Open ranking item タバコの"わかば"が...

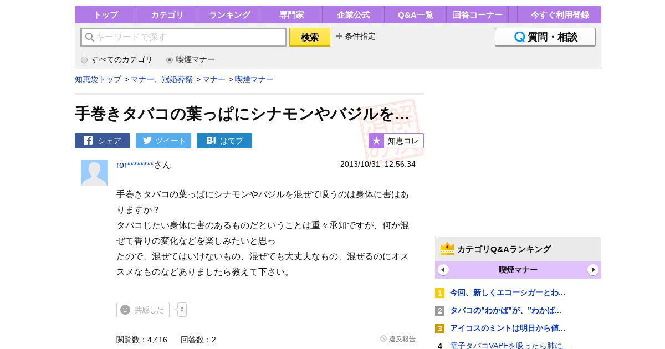coord(505,310)
